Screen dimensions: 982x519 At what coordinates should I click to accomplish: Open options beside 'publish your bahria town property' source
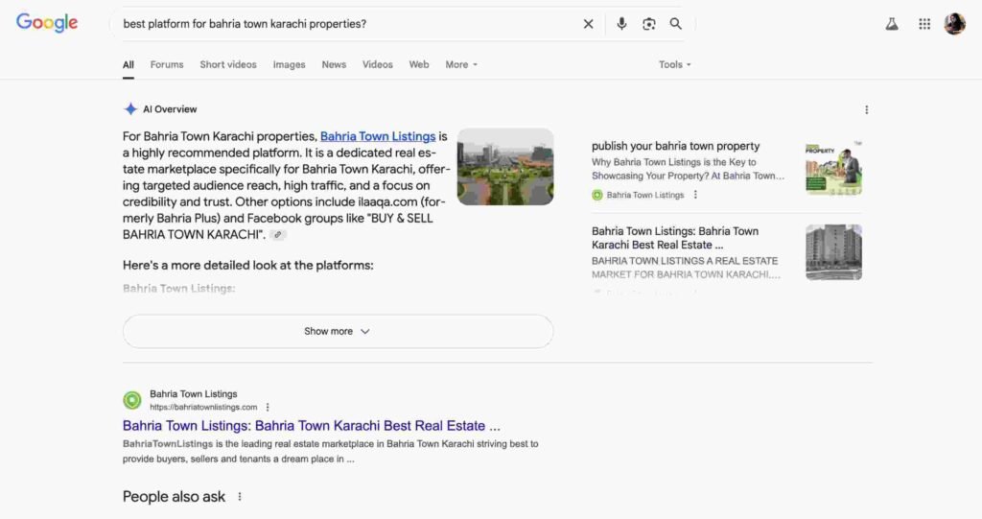695,195
